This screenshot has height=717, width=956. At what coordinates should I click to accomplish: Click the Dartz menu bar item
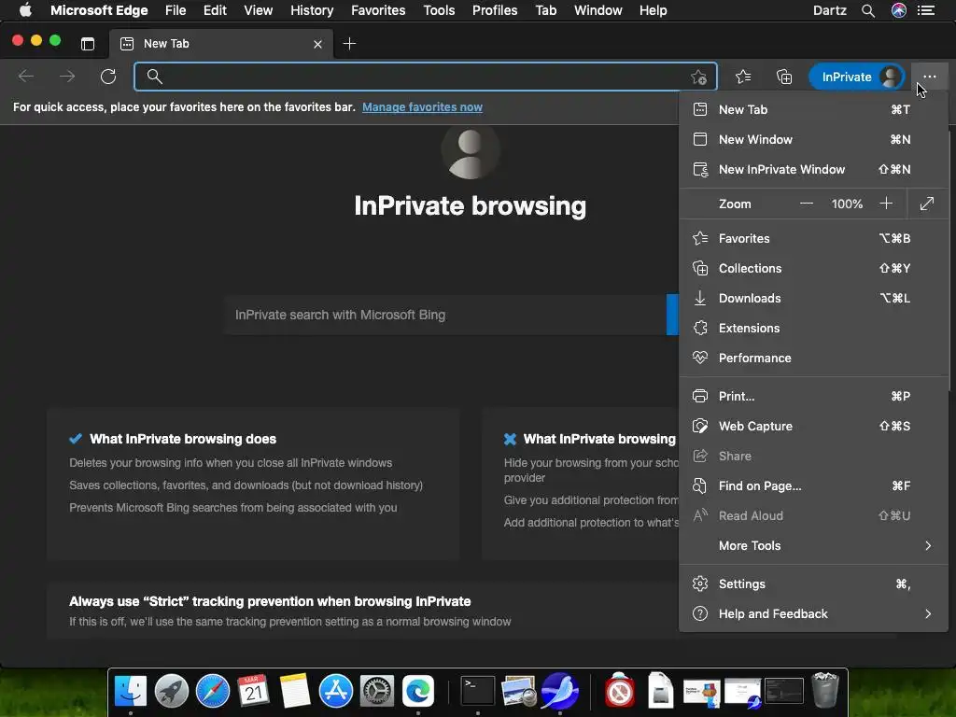click(x=829, y=10)
